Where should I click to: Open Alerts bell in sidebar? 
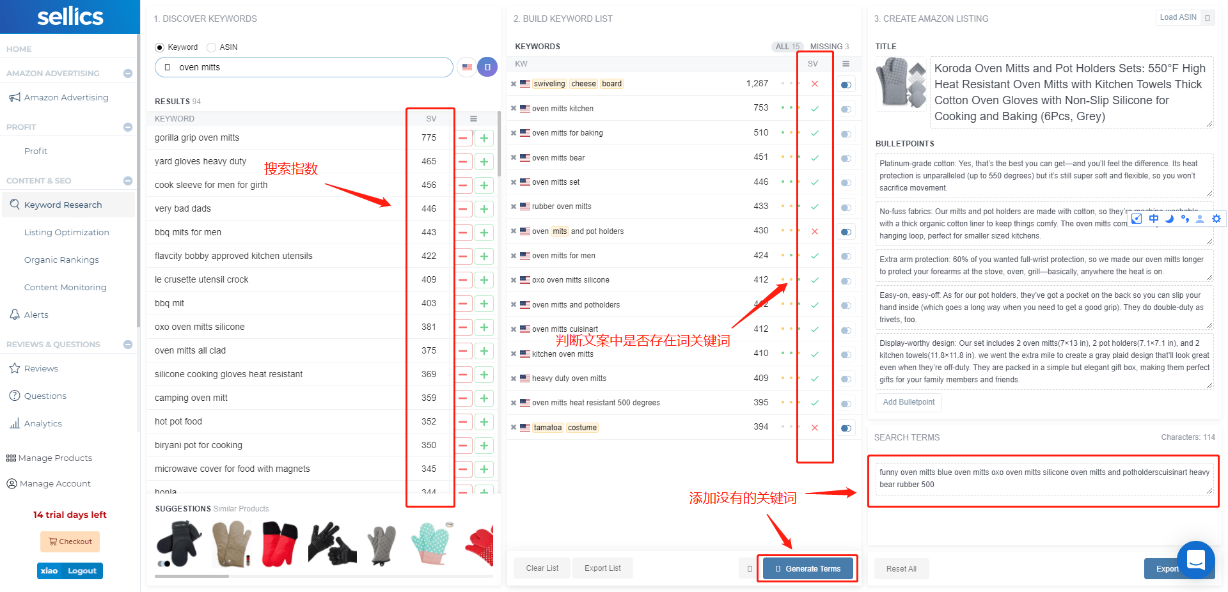point(29,315)
